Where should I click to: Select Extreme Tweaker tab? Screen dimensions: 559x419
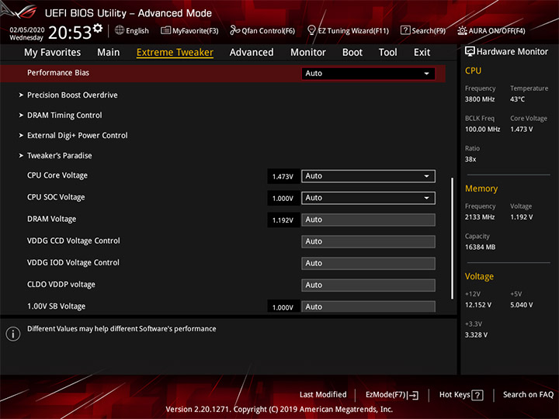tap(175, 53)
